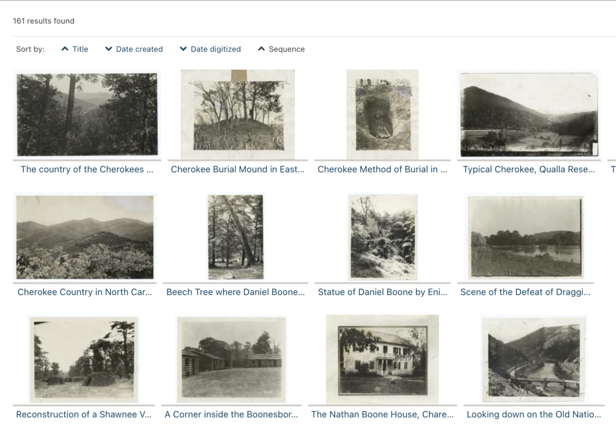
Task: Click the Sequence up-chevron icon
Action: pyautogui.click(x=261, y=49)
